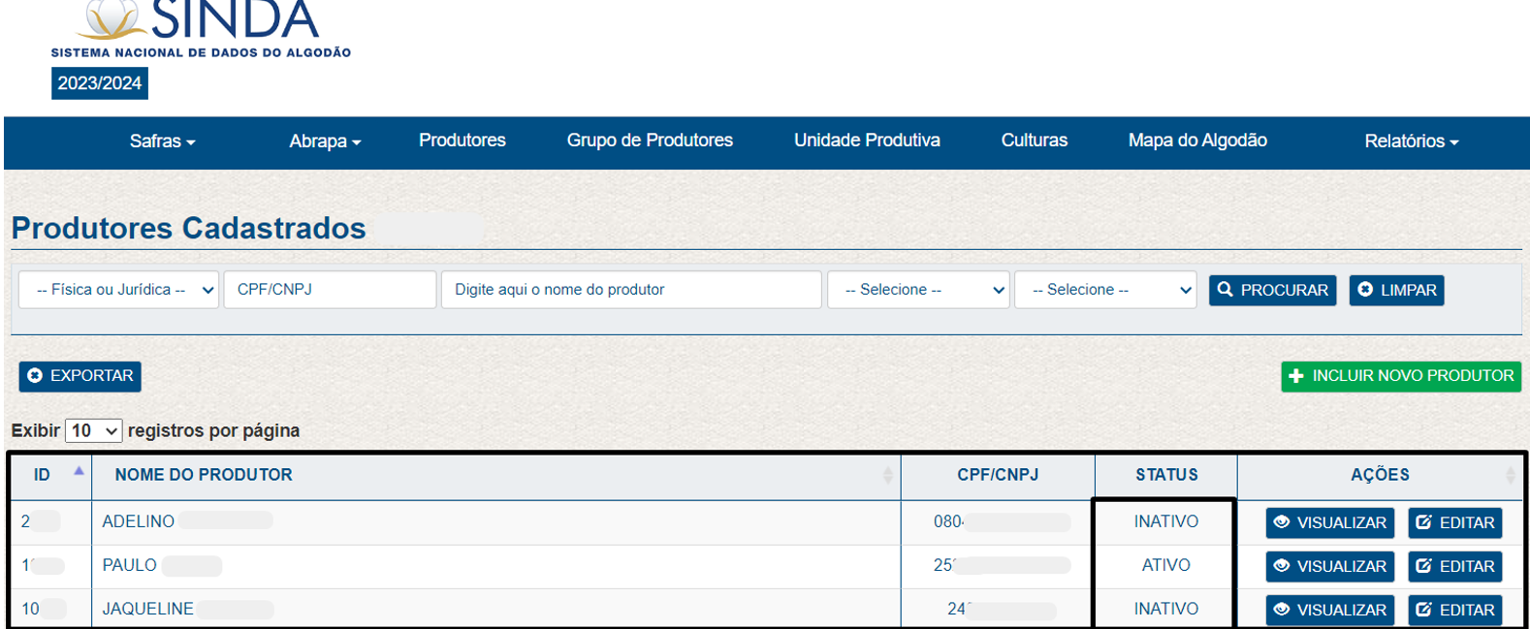This screenshot has width=1530, height=629.
Task: Click the SINDA logo
Action: (x=201, y=29)
